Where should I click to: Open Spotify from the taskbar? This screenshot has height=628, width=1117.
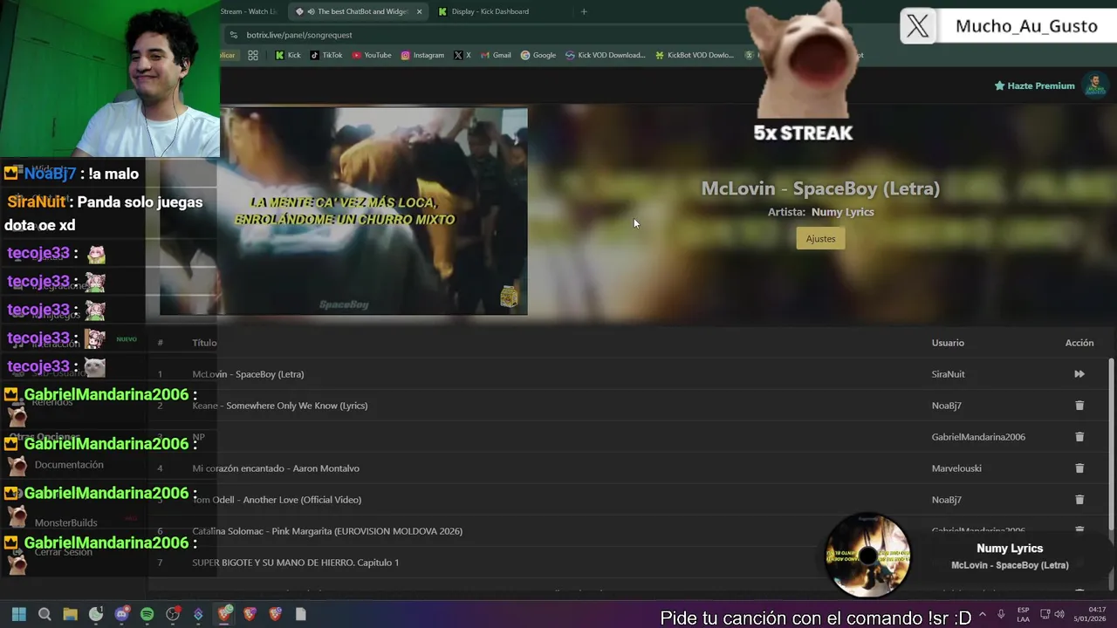pyautogui.click(x=147, y=614)
